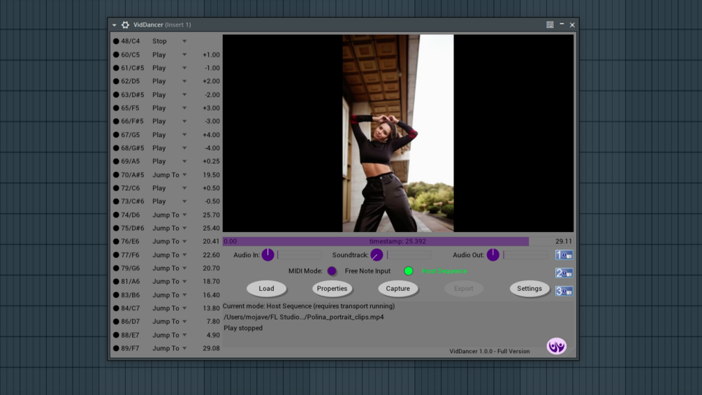Click the Audio In knob
Viewport: 702px width, 395px height.
pyautogui.click(x=268, y=254)
